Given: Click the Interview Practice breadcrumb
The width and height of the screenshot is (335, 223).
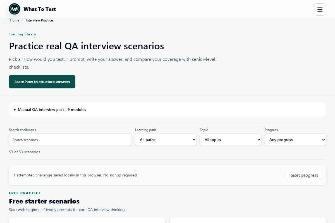Looking at the screenshot, I should point(39,20).
